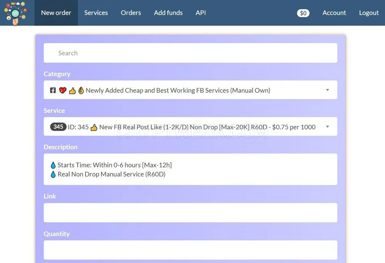This screenshot has width=385, height=263.
Task: Focus the Search input field
Action: click(190, 53)
